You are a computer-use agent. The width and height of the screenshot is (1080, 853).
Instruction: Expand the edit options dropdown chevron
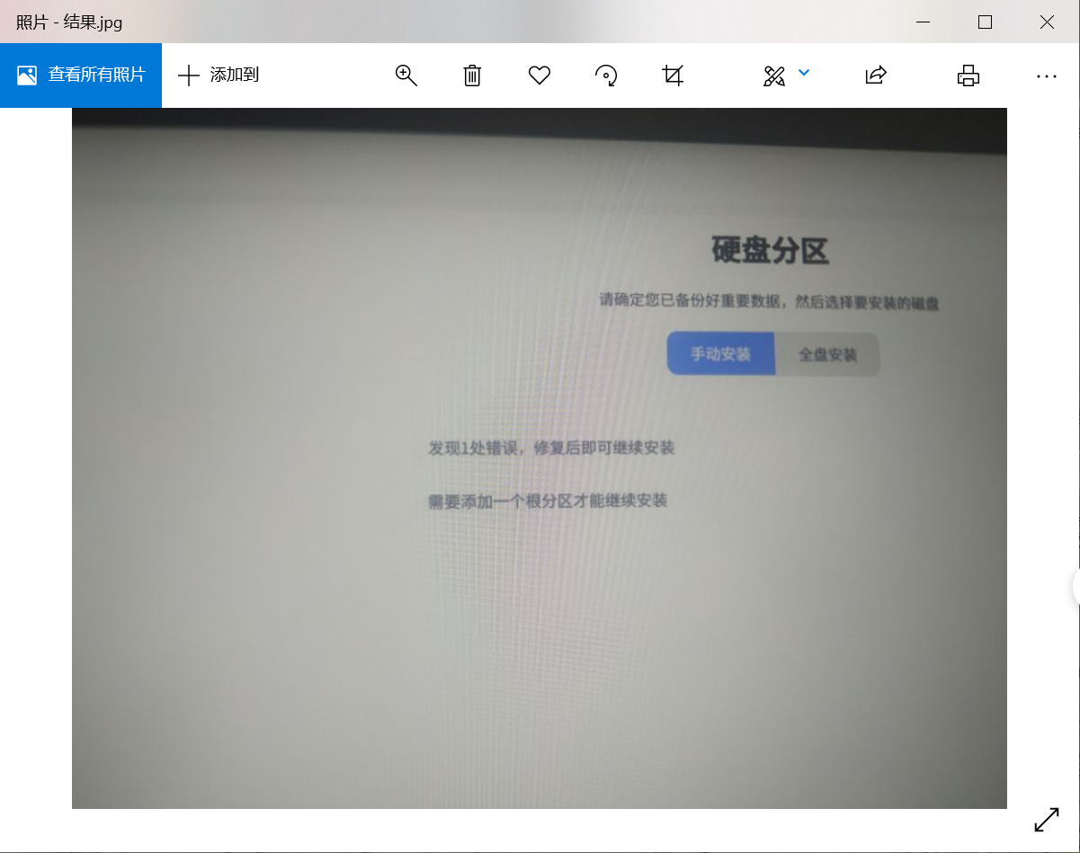point(804,73)
